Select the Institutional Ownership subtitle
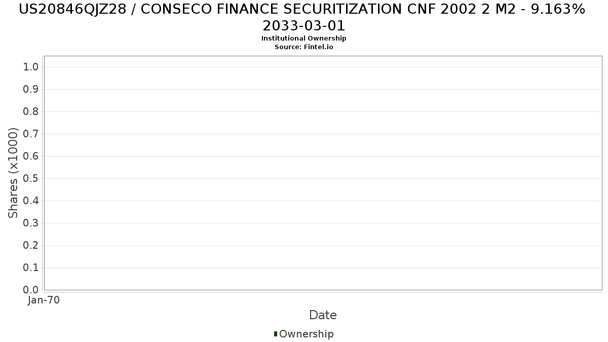This screenshot has height=342, width=608. [x=303, y=39]
